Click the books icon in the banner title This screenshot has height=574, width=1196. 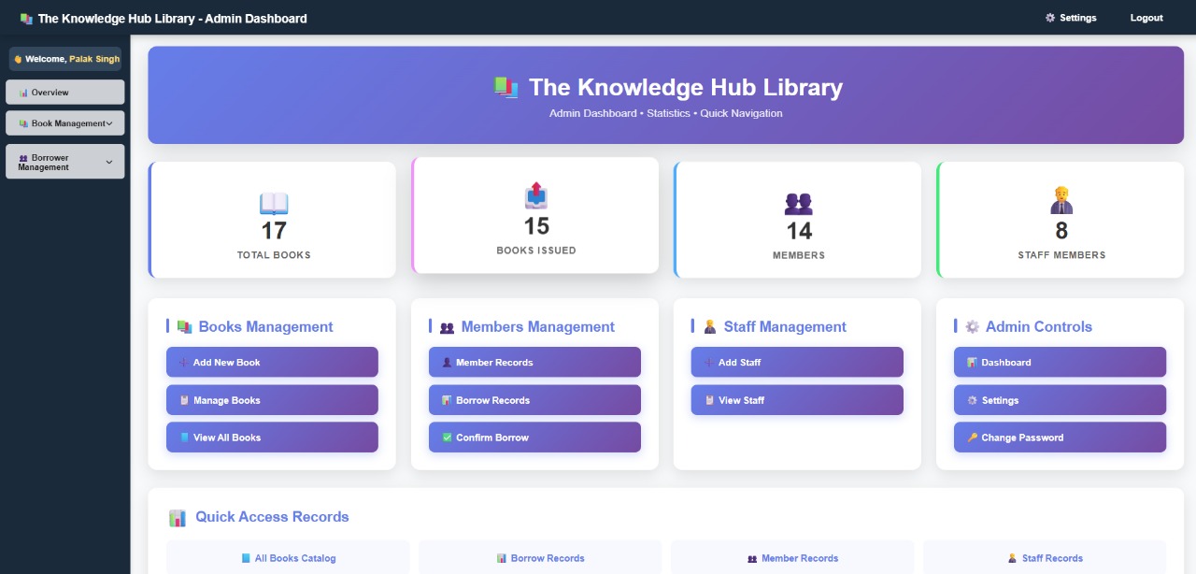click(x=505, y=87)
